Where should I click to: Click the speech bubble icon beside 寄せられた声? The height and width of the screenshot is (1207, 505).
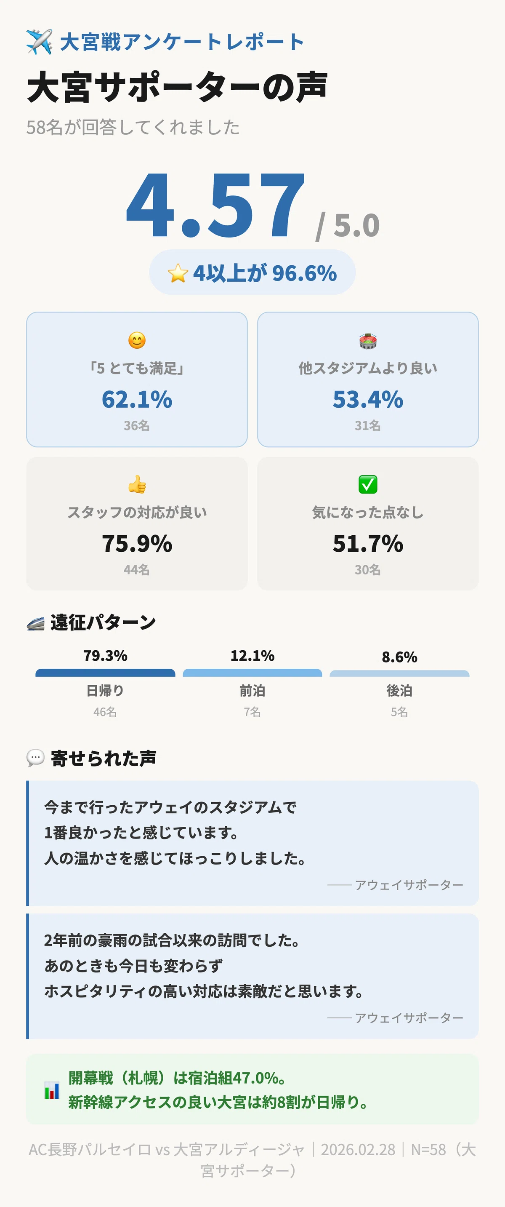click(x=36, y=758)
